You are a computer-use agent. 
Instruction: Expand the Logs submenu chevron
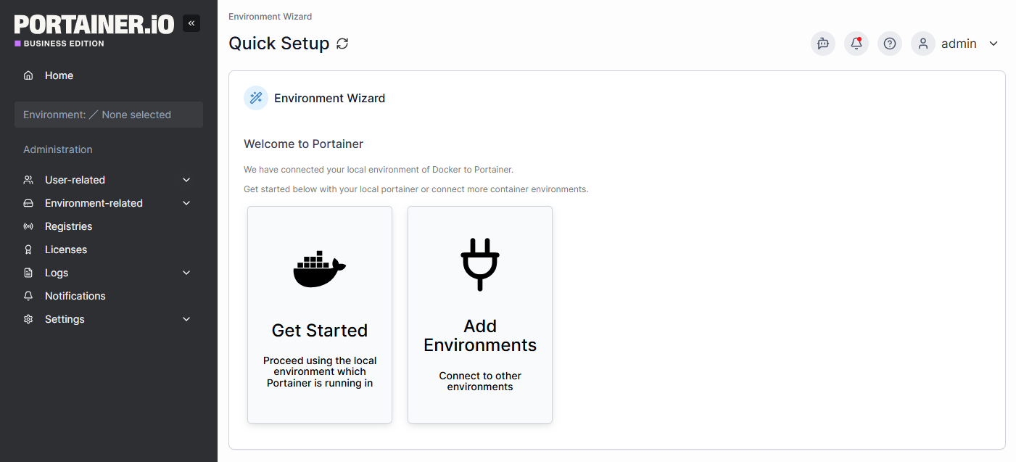point(186,273)
